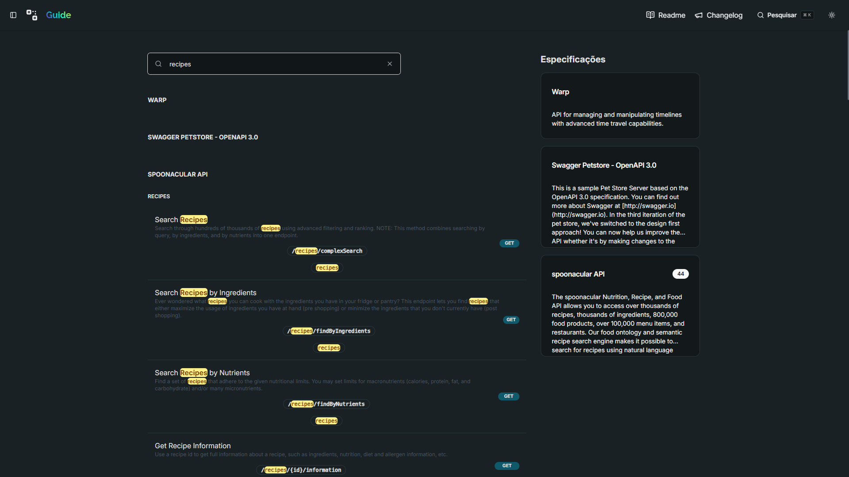Select the SPOONACULAR API section heading

pyautogui.click(x=177, y=174)
